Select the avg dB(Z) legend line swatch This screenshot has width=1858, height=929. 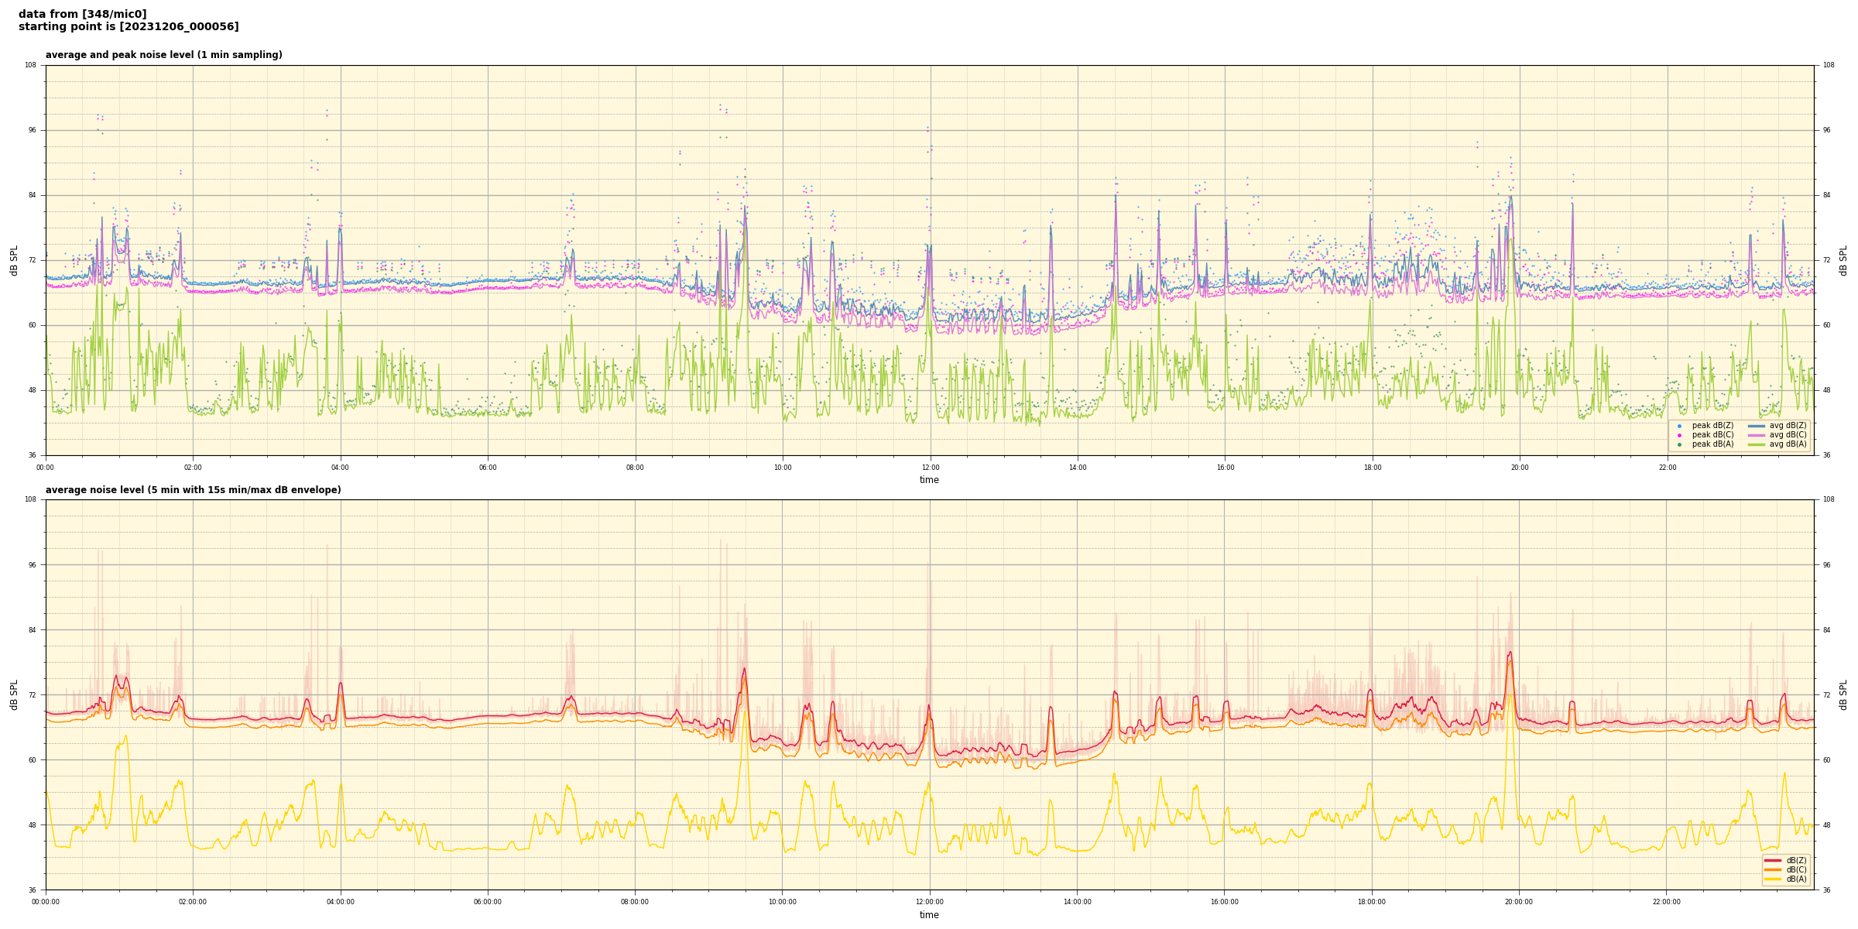(1757, 426)
